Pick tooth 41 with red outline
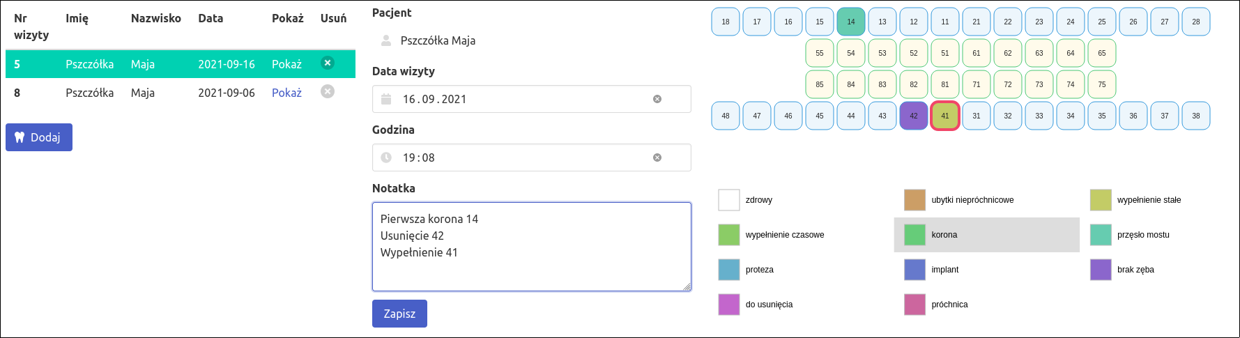 [944, 116]
